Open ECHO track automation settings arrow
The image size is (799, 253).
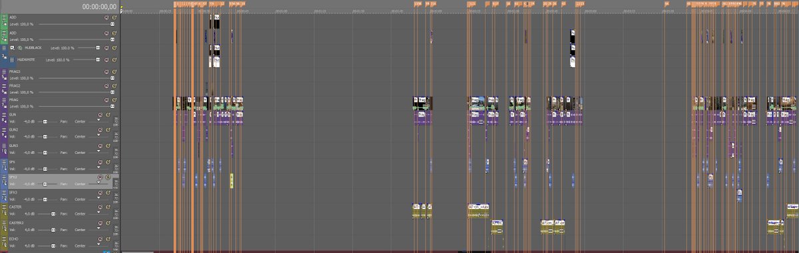click(x=99, y=244)
